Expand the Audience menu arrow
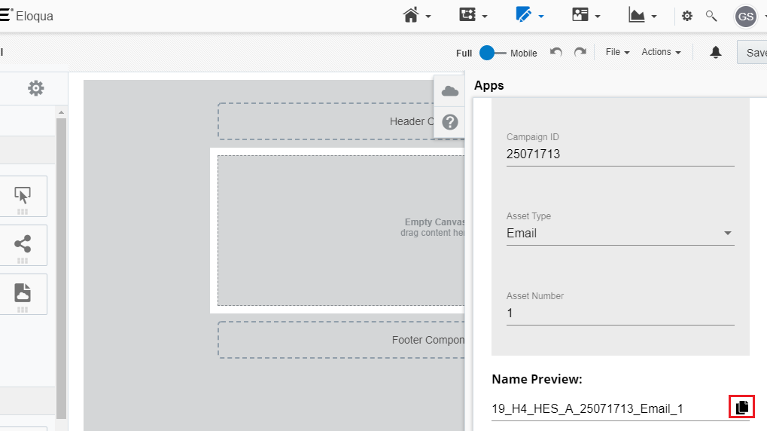The width and height of the screenshot is (767, 431). pyautogui.click(x=598, y=17)
